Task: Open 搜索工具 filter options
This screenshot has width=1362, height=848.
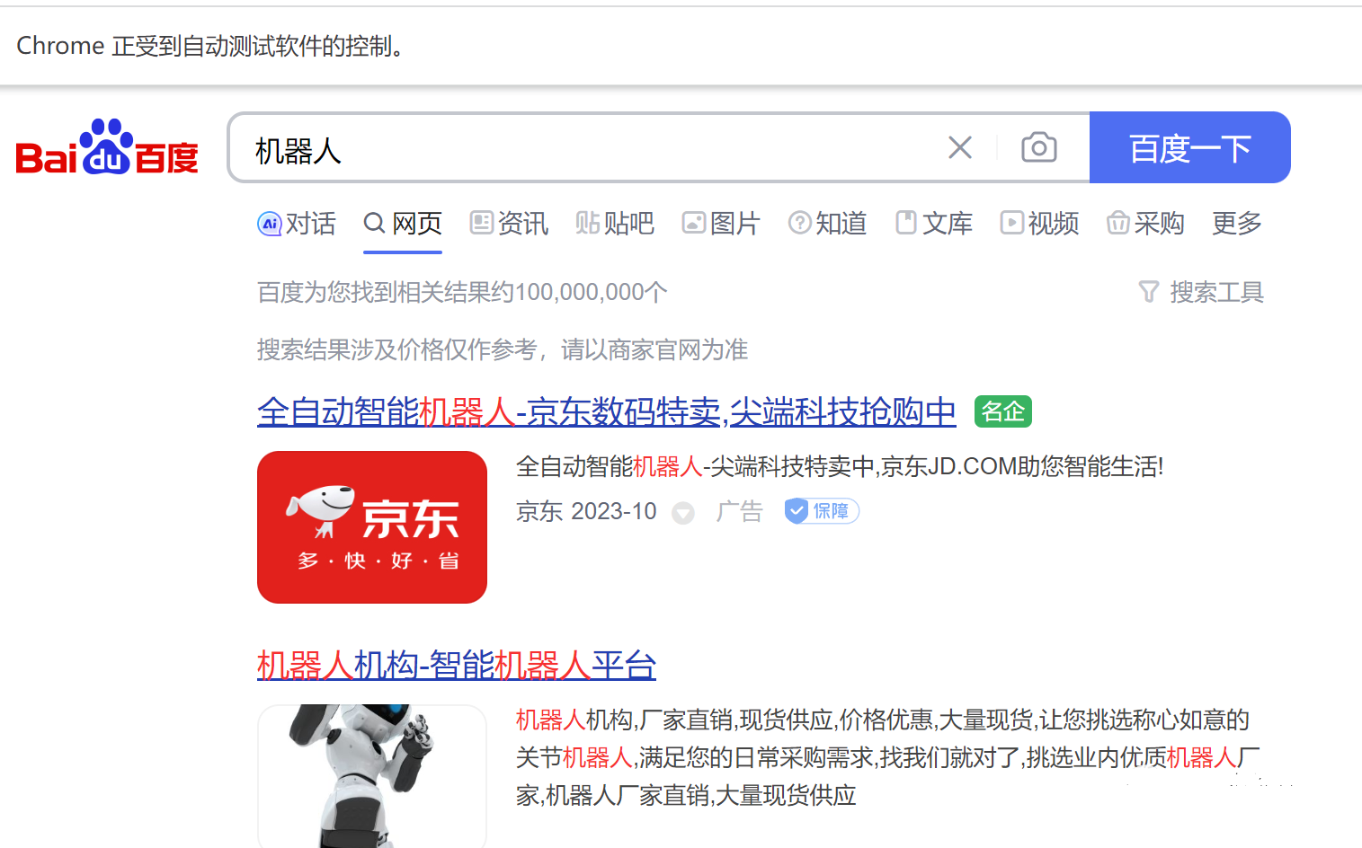Action: (x=1201, y=292)
